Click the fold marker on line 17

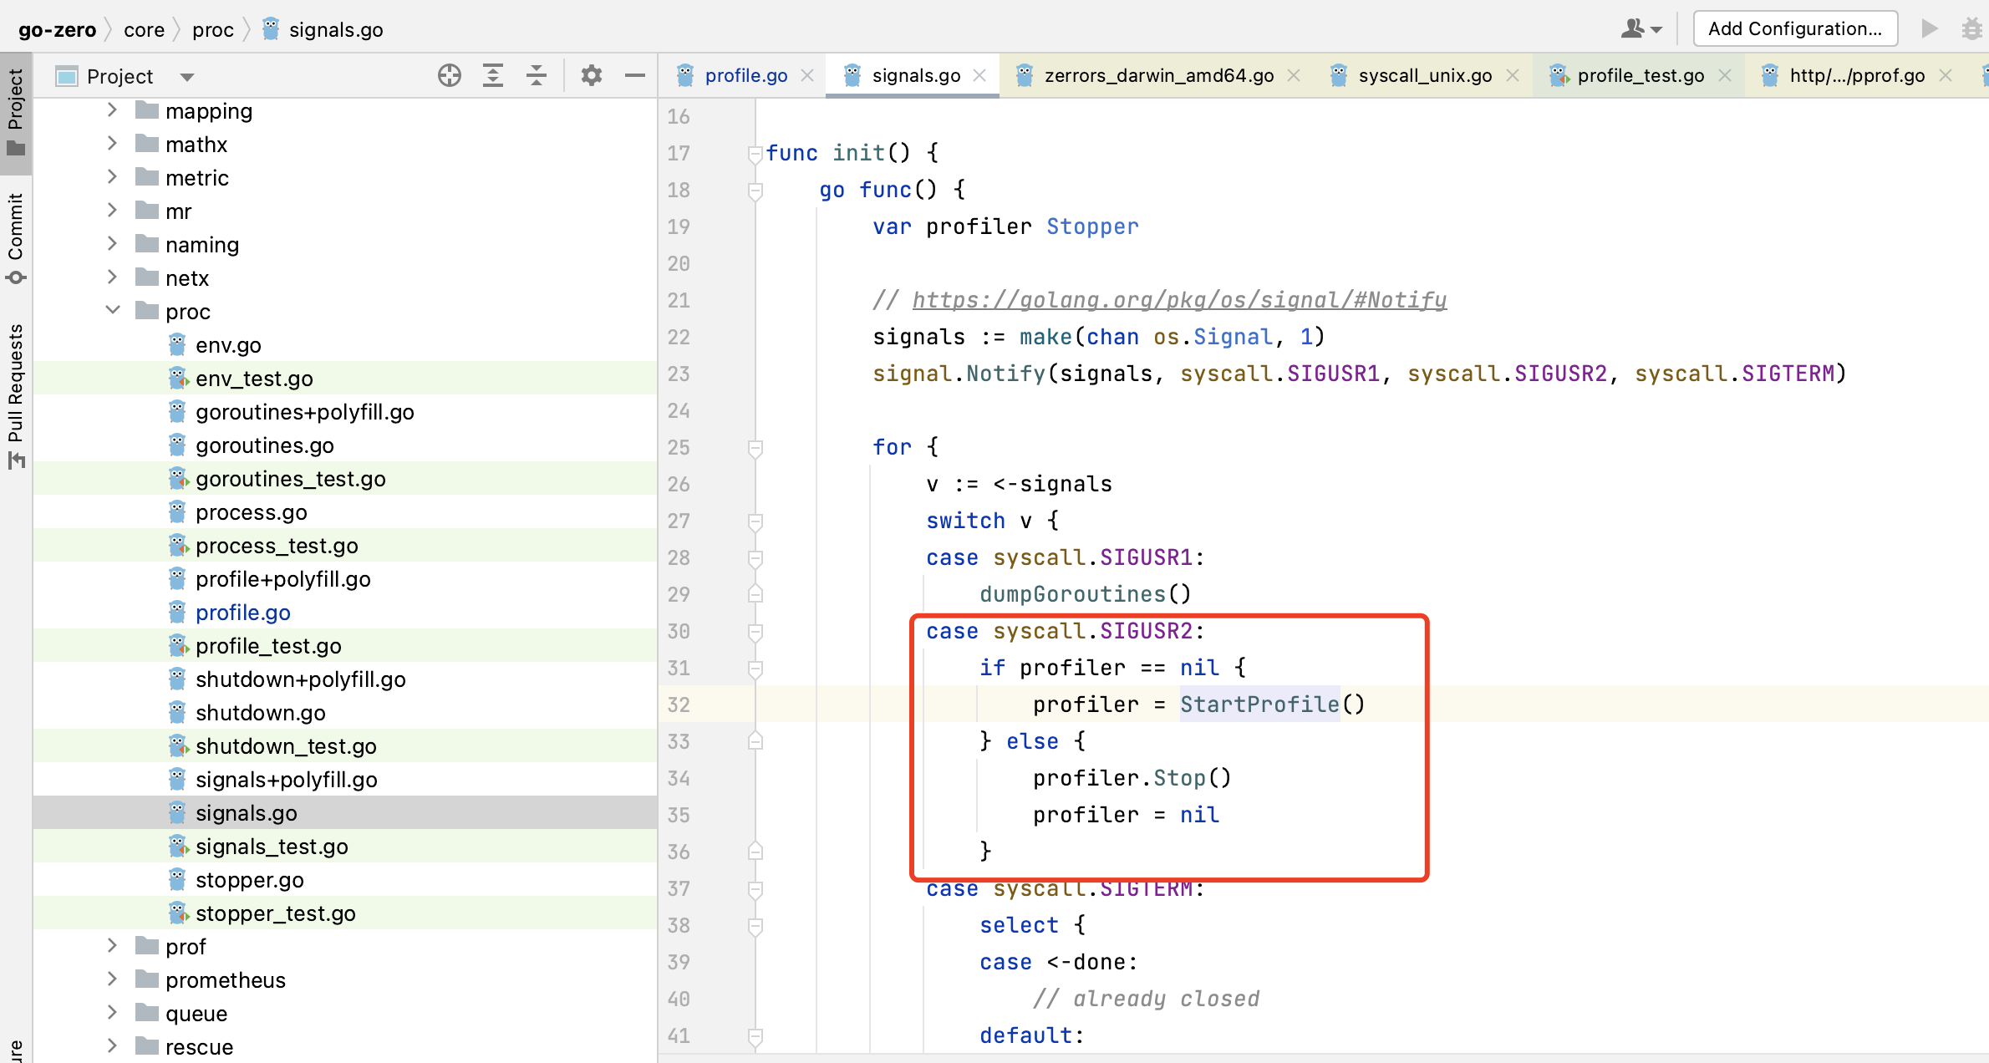click(755, 154)
